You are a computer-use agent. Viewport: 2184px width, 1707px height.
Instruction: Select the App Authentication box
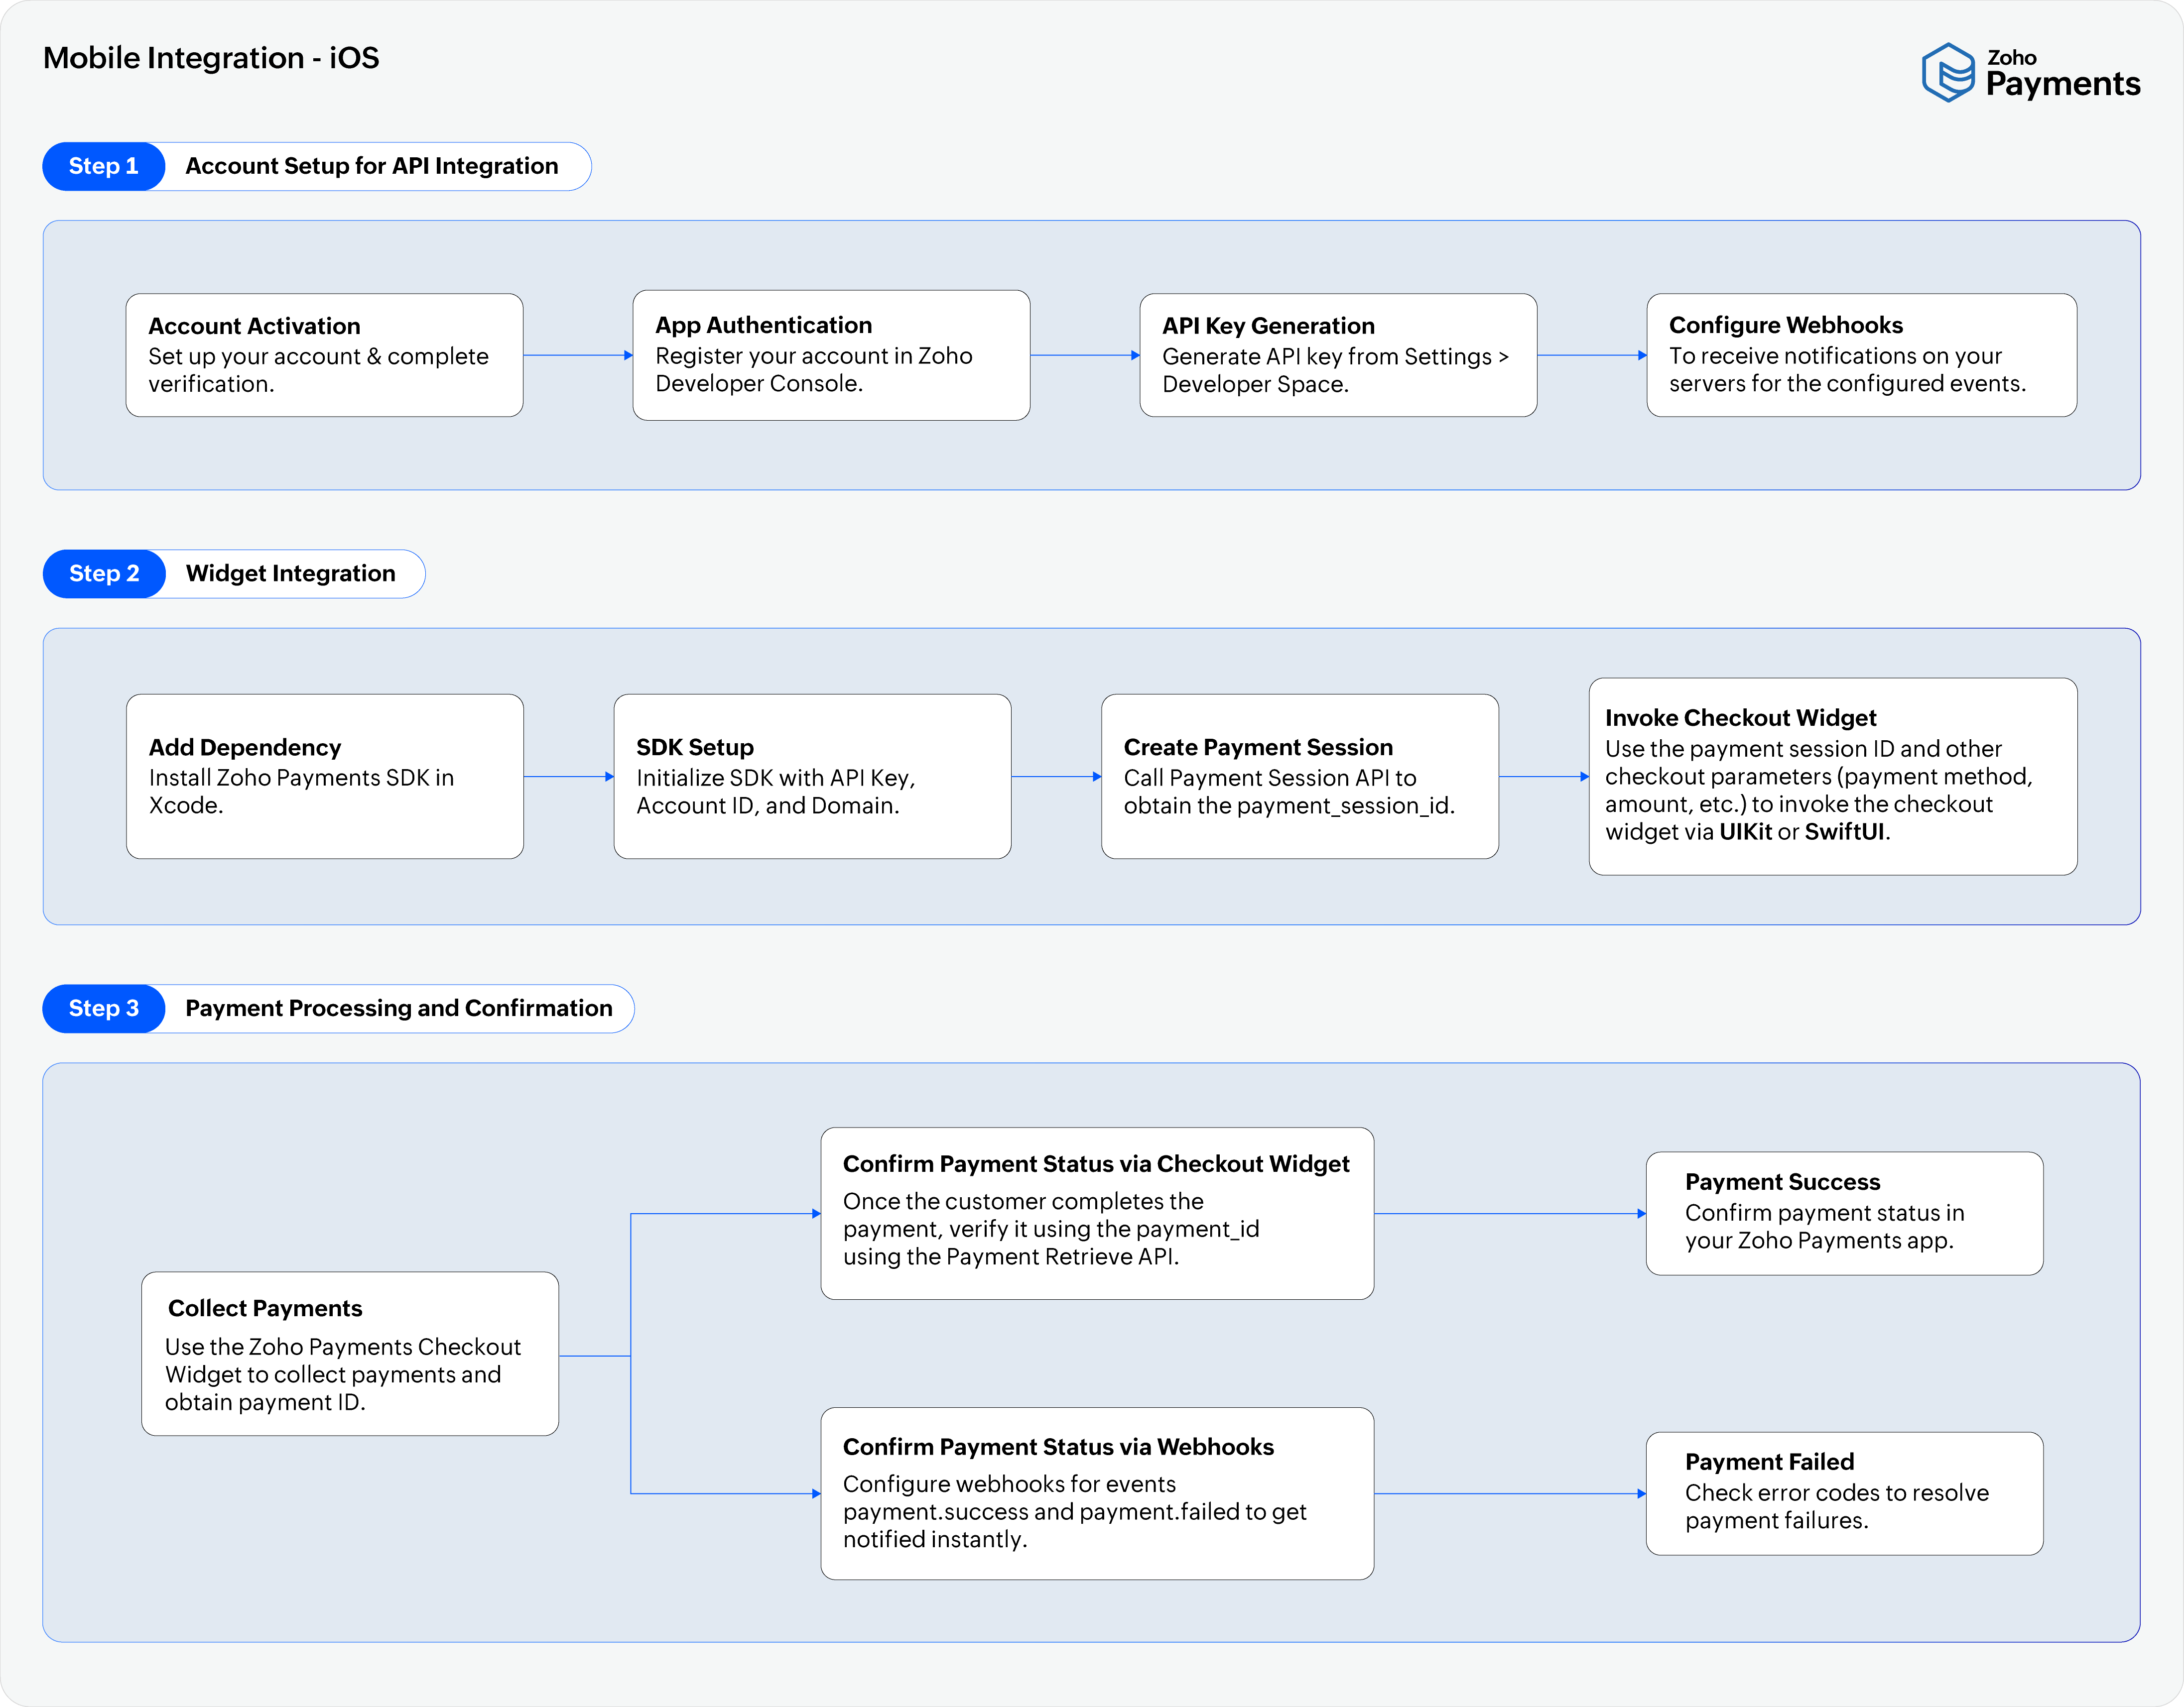coord(831,355)
